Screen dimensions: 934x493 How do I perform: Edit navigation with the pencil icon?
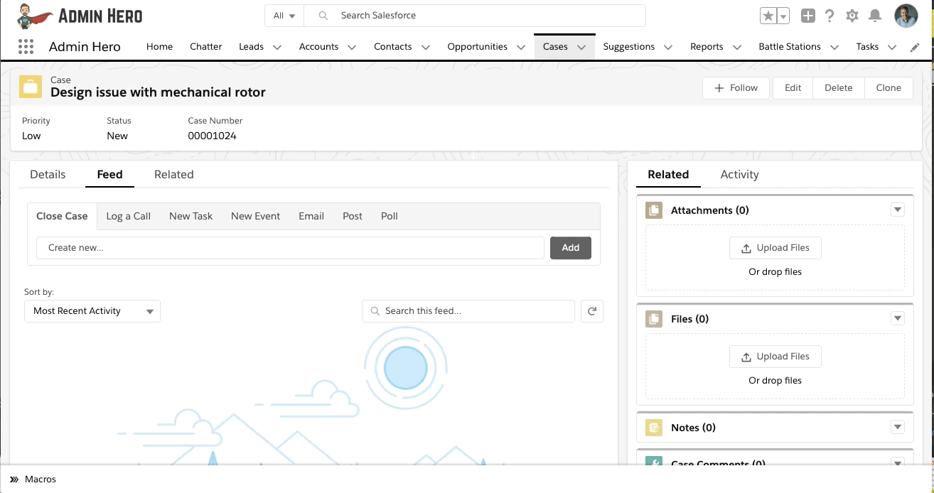click(915, 47)
